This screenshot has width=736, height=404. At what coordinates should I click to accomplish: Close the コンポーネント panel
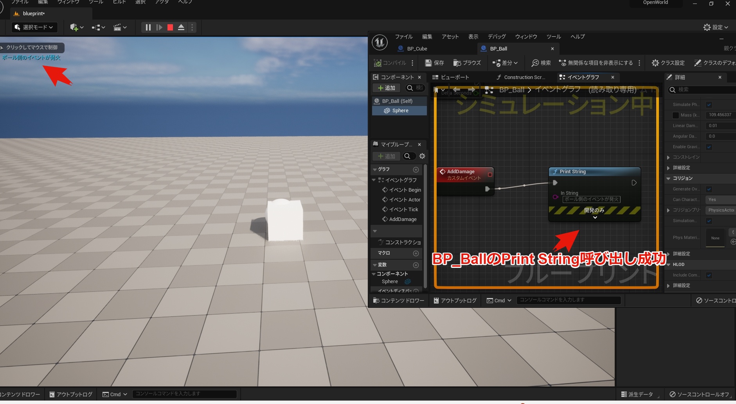pyautogui.click(x=419, y=77)
